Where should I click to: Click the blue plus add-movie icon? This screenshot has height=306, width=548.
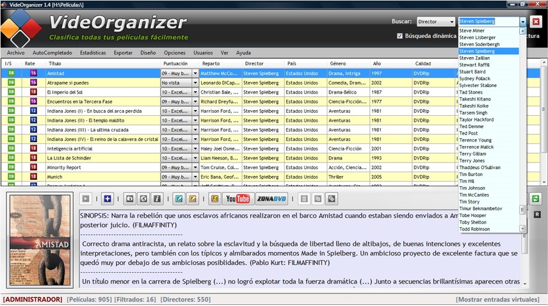[x=108, y=198]
